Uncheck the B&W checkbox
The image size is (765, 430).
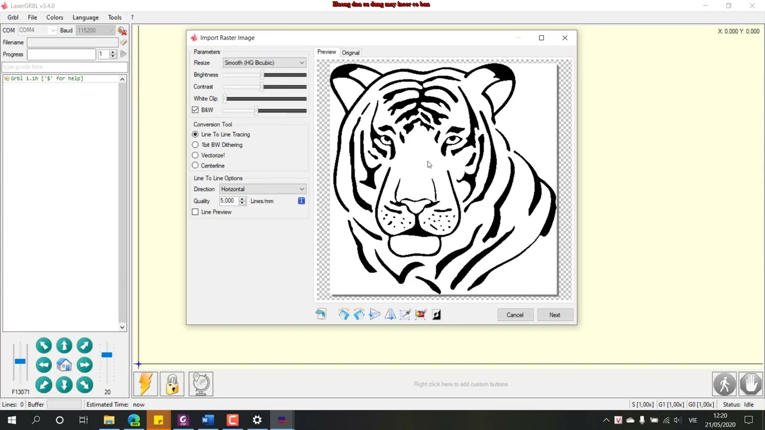(x=195, y=110)
